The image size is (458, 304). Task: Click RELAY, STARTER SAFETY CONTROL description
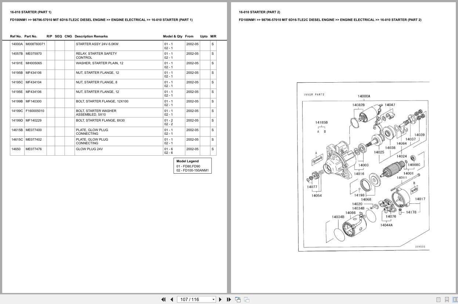point(96,55)
